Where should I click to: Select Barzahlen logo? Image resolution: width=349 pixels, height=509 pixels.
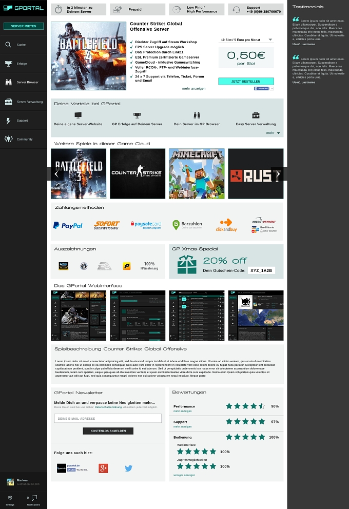187,225
